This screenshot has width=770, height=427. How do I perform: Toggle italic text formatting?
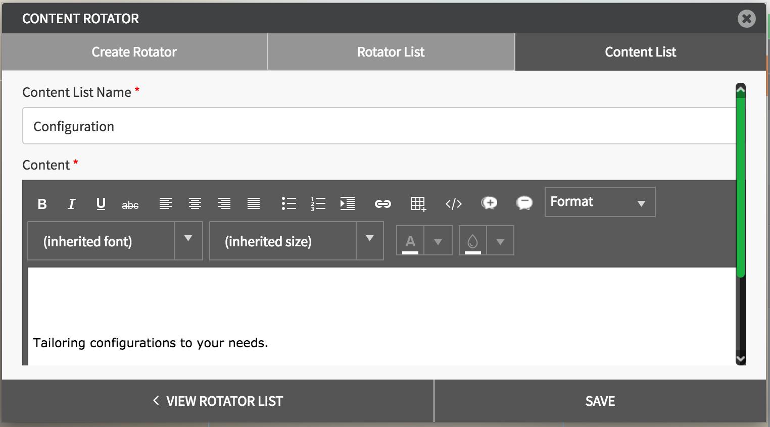[72, 204]
